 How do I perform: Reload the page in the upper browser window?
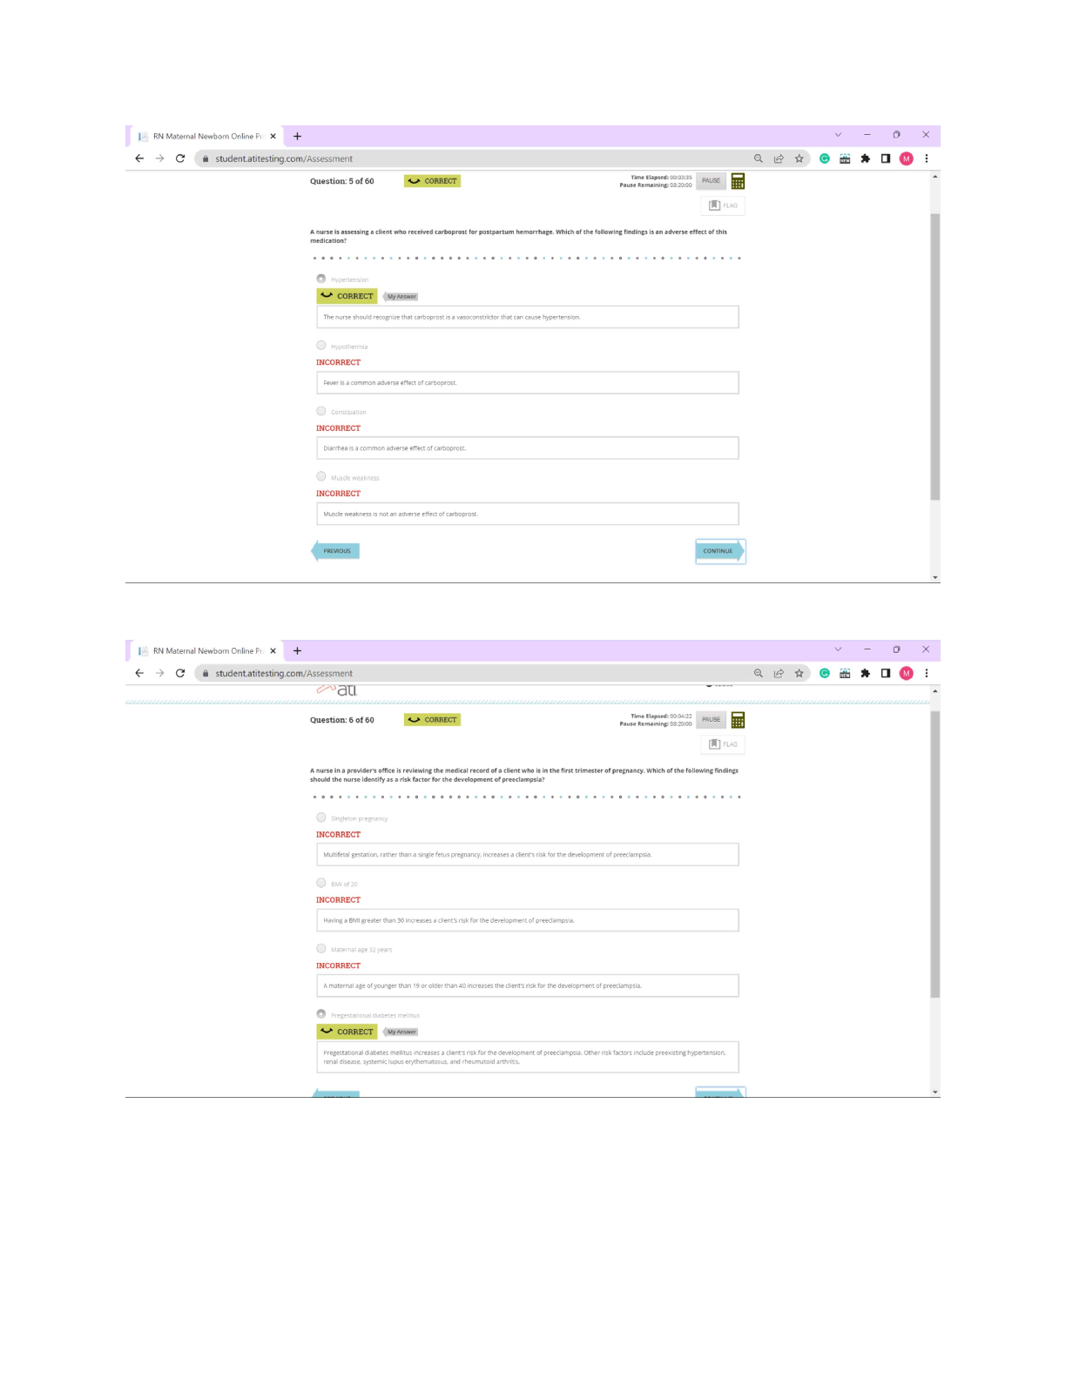(x=180, y=158)
